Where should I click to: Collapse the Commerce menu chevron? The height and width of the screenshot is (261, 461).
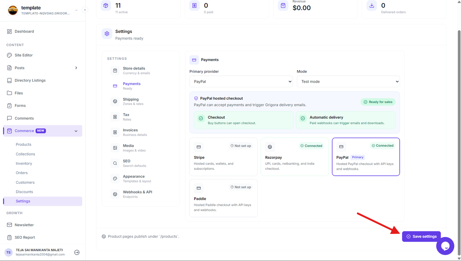[x=76, y=131]
